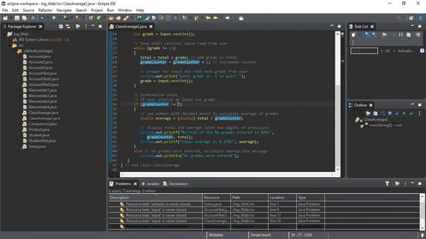Screen dimensions: 426x239
Task: Collapse the (default package) node
Action: tap(15, 50)
